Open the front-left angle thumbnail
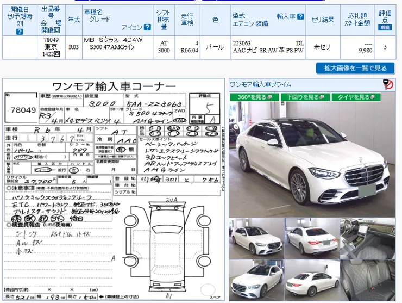402x303 pixels. pyautogui.click(x=256, y=239)
